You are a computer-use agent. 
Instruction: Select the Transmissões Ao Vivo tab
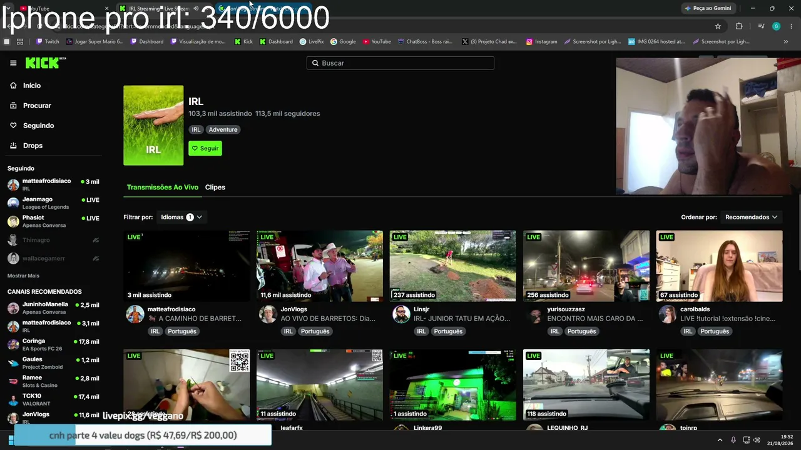tap(163, 187)
